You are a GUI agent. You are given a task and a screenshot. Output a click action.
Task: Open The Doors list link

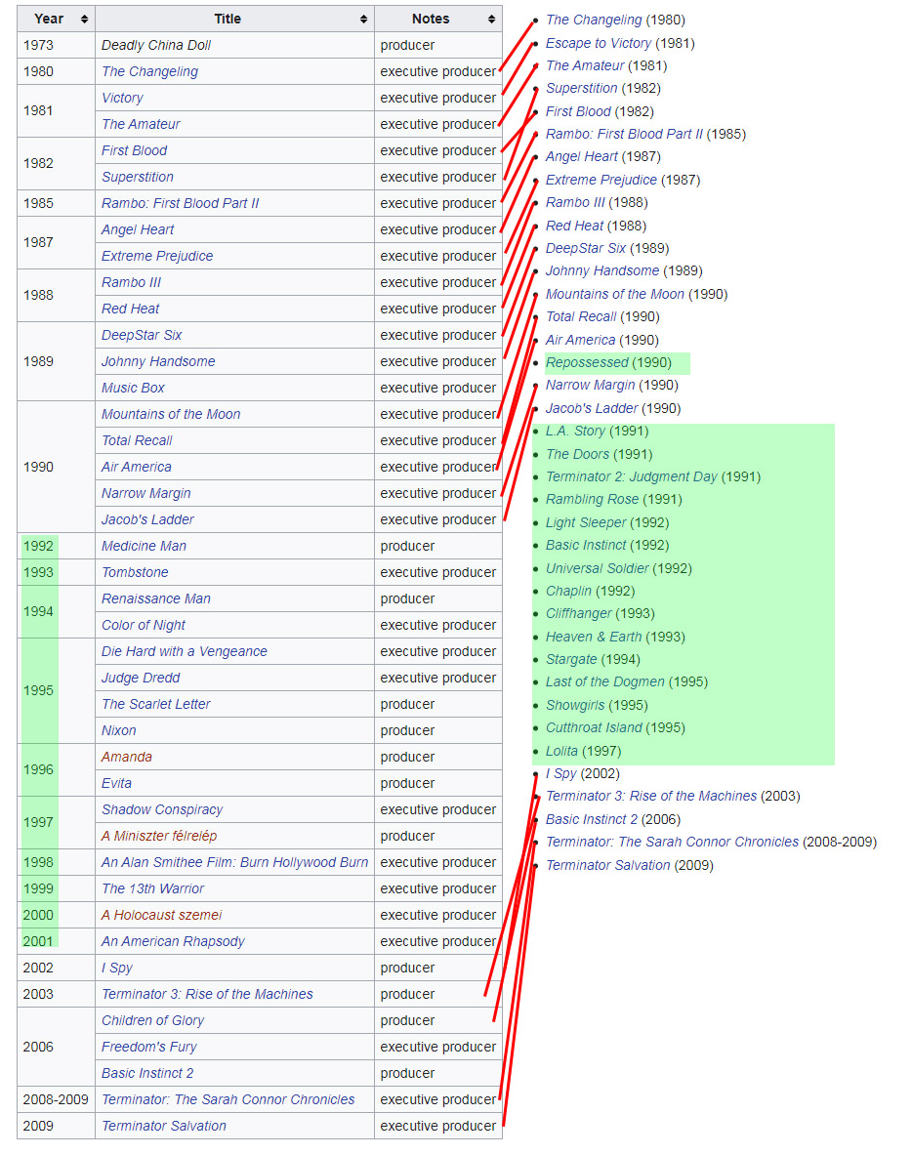[577, 455]
